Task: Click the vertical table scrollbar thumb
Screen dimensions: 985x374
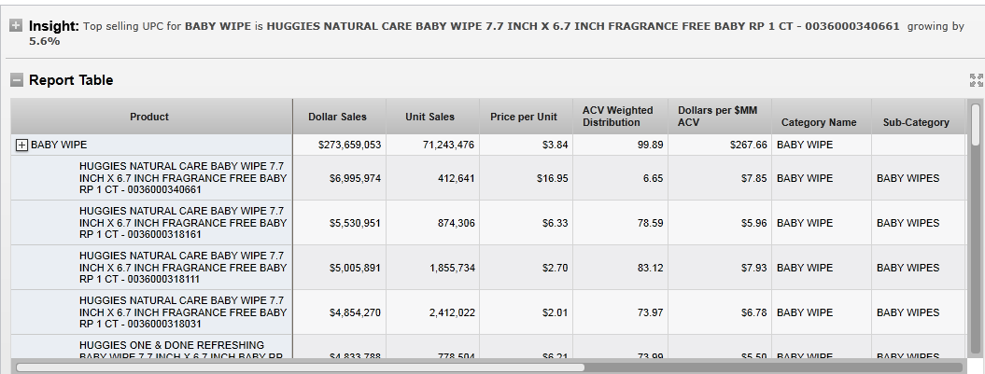Action: pyautogui.click(x=976, y=123)
